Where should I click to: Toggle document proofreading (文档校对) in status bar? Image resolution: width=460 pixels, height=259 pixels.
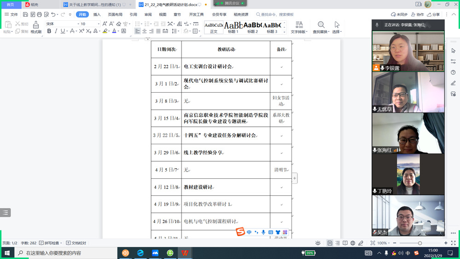76,243
